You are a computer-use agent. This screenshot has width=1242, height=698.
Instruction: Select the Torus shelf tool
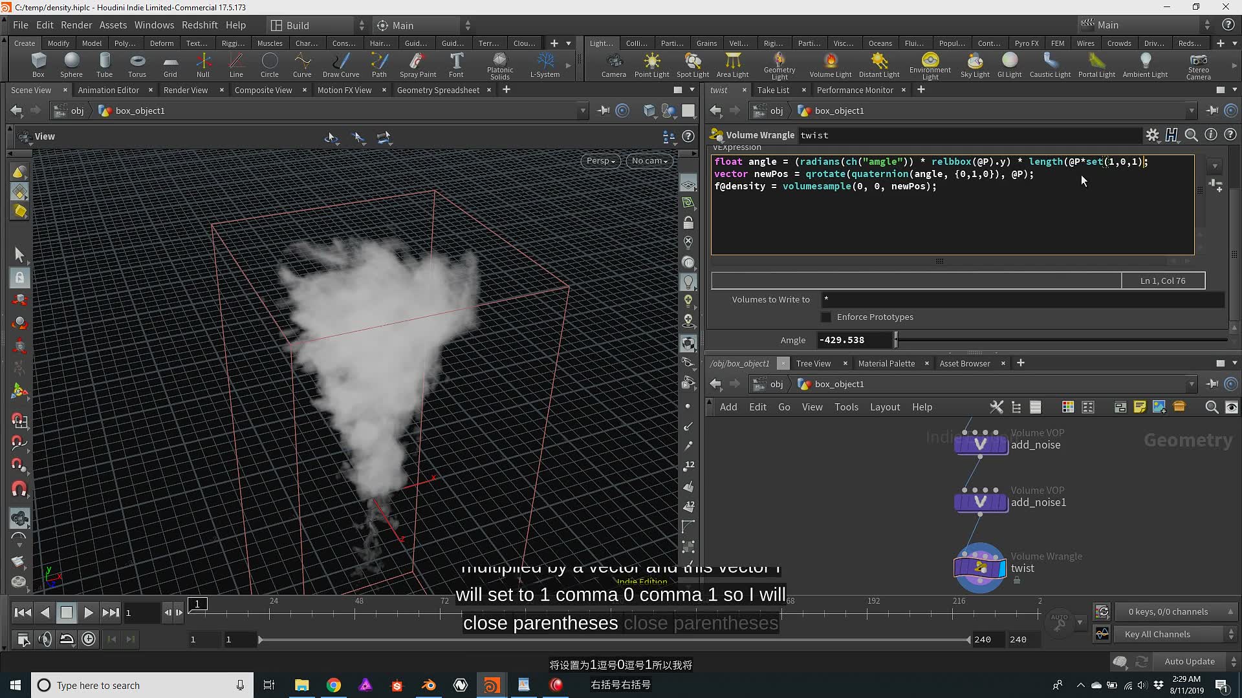[137, 65]
